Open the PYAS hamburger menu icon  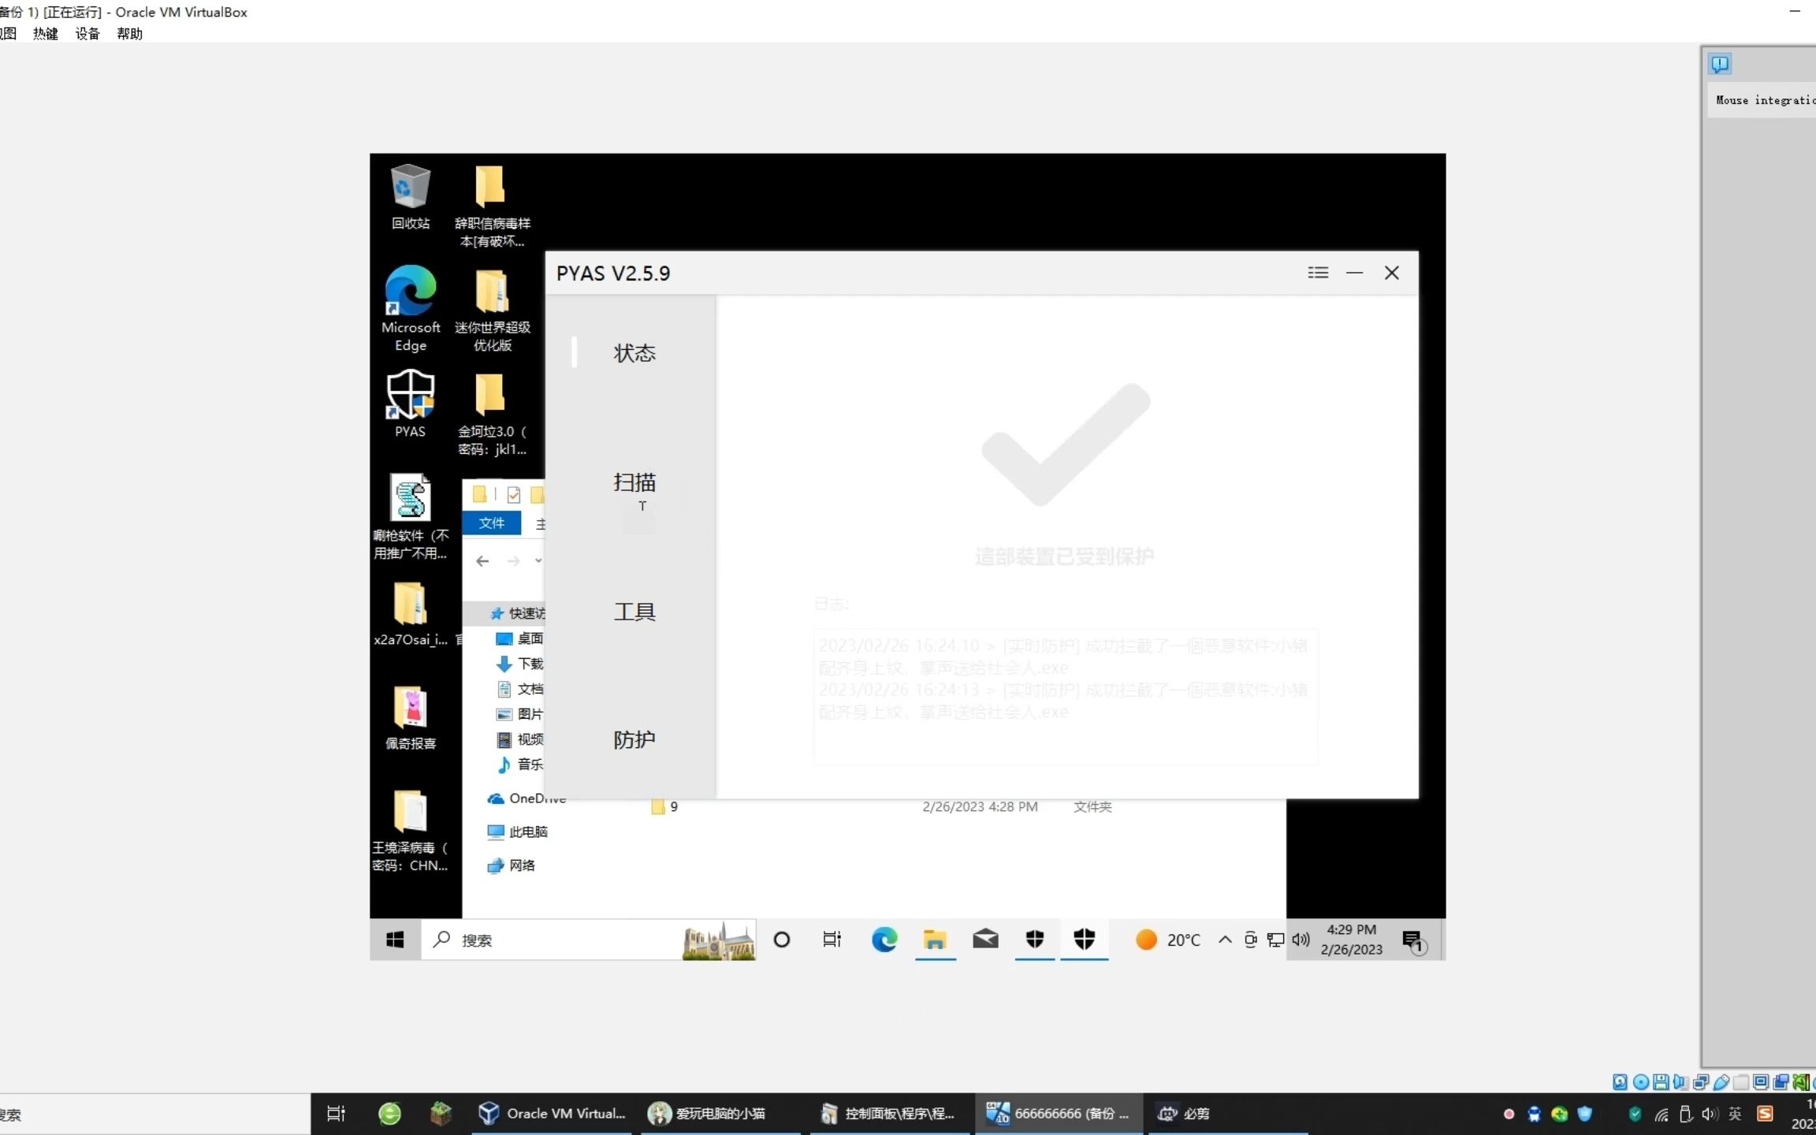1318,273
